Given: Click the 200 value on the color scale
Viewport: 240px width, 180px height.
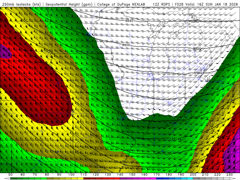Looking at the screenshot, I should (193, 175).
